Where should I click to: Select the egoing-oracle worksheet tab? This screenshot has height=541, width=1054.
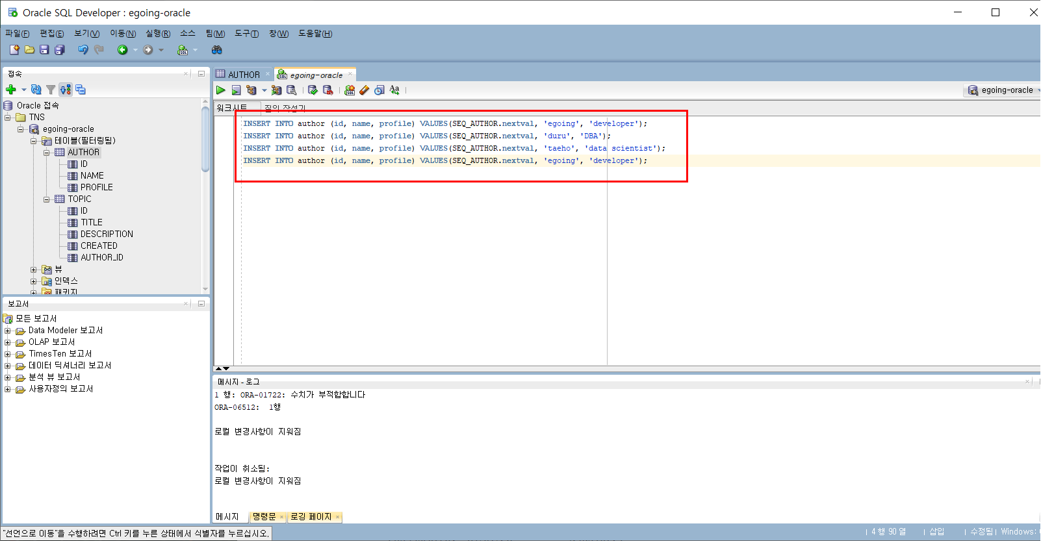pos(316,75)
